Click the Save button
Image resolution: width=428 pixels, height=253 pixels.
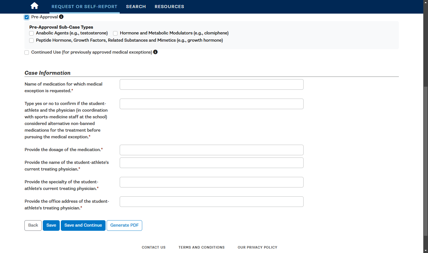click(51, 226)
